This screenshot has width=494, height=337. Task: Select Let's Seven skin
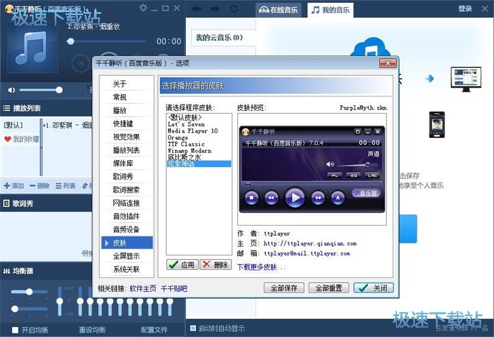click(x=199, y=124)
